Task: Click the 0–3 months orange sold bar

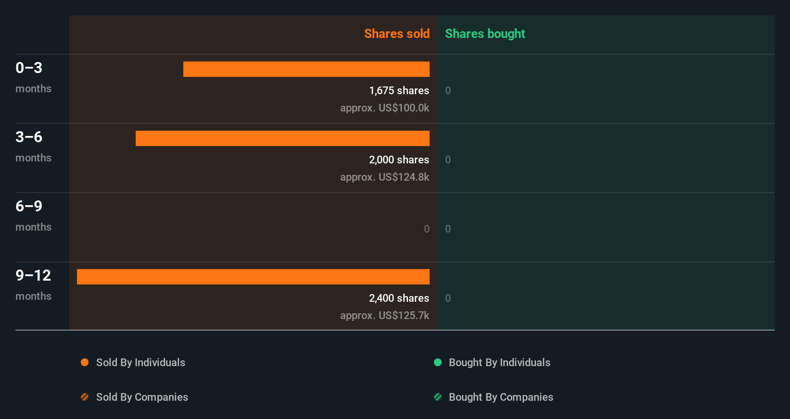Action: [306, 69]
